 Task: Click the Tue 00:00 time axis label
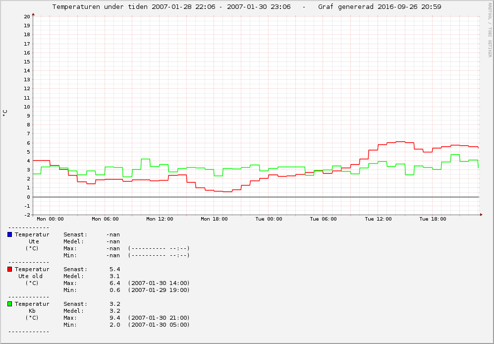[x=269, y=219]
